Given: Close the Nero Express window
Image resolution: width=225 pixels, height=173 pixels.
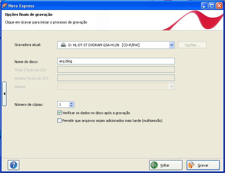Looking at the screenshot, I should [220, 6].
